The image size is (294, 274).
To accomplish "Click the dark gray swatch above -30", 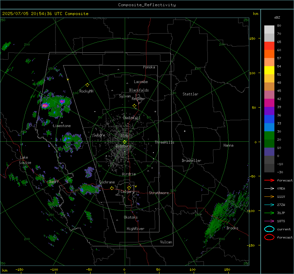I will pos(269,168).
